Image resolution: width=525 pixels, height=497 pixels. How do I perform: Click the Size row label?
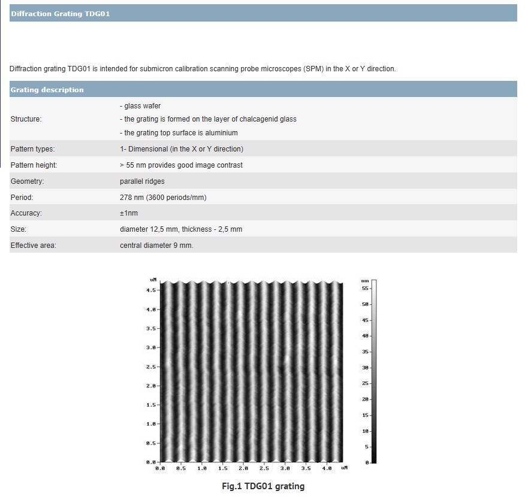pos(19,229)
